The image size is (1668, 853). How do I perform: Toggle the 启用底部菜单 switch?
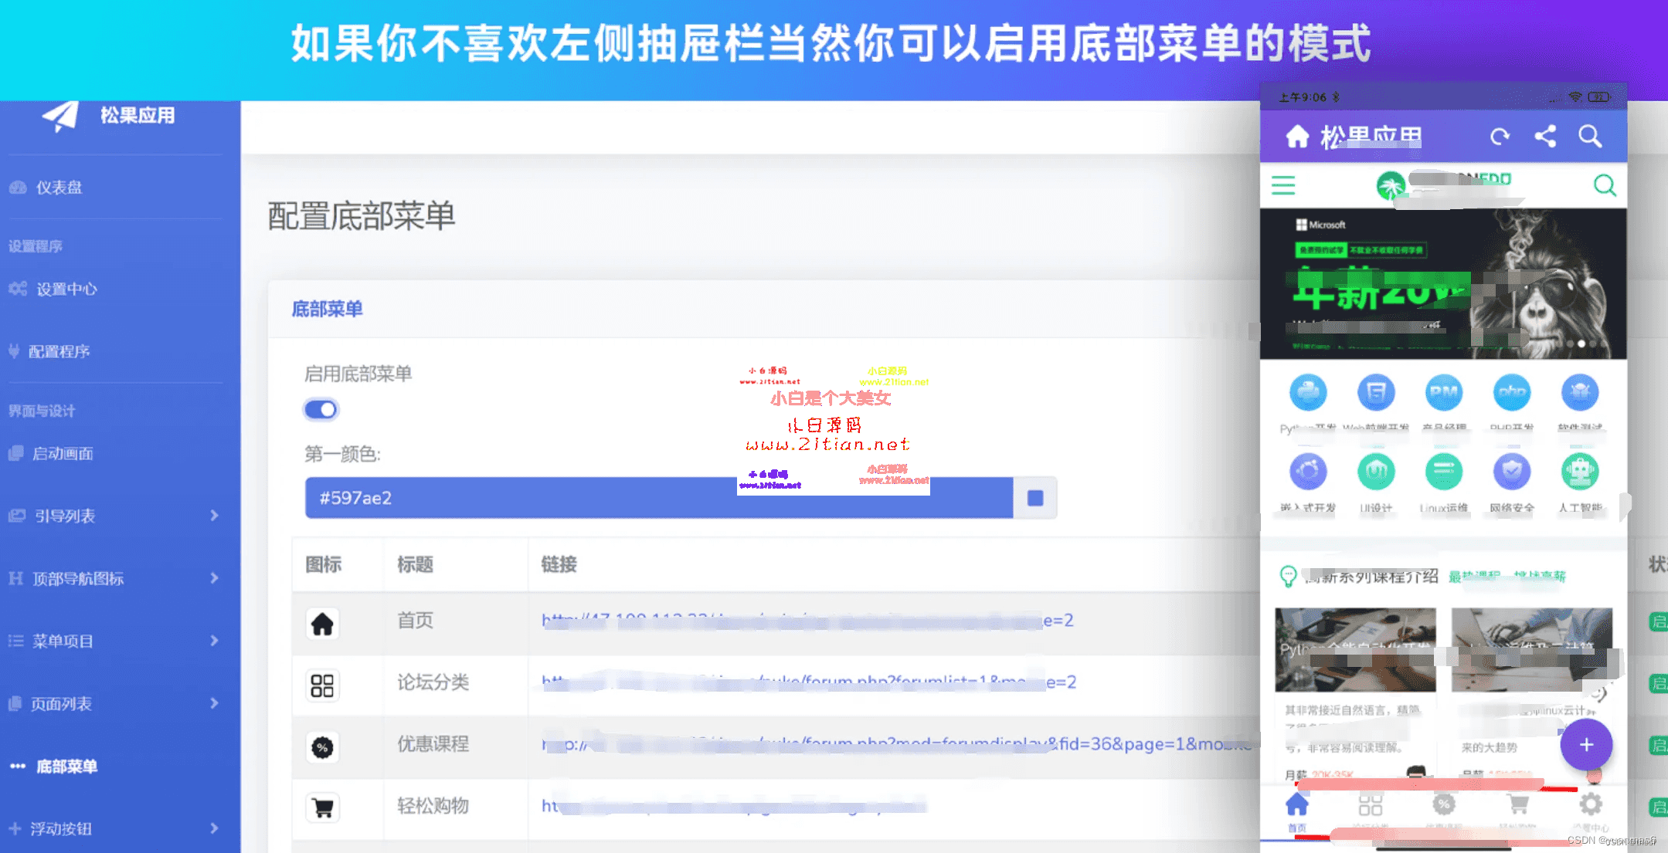(321, 409)
